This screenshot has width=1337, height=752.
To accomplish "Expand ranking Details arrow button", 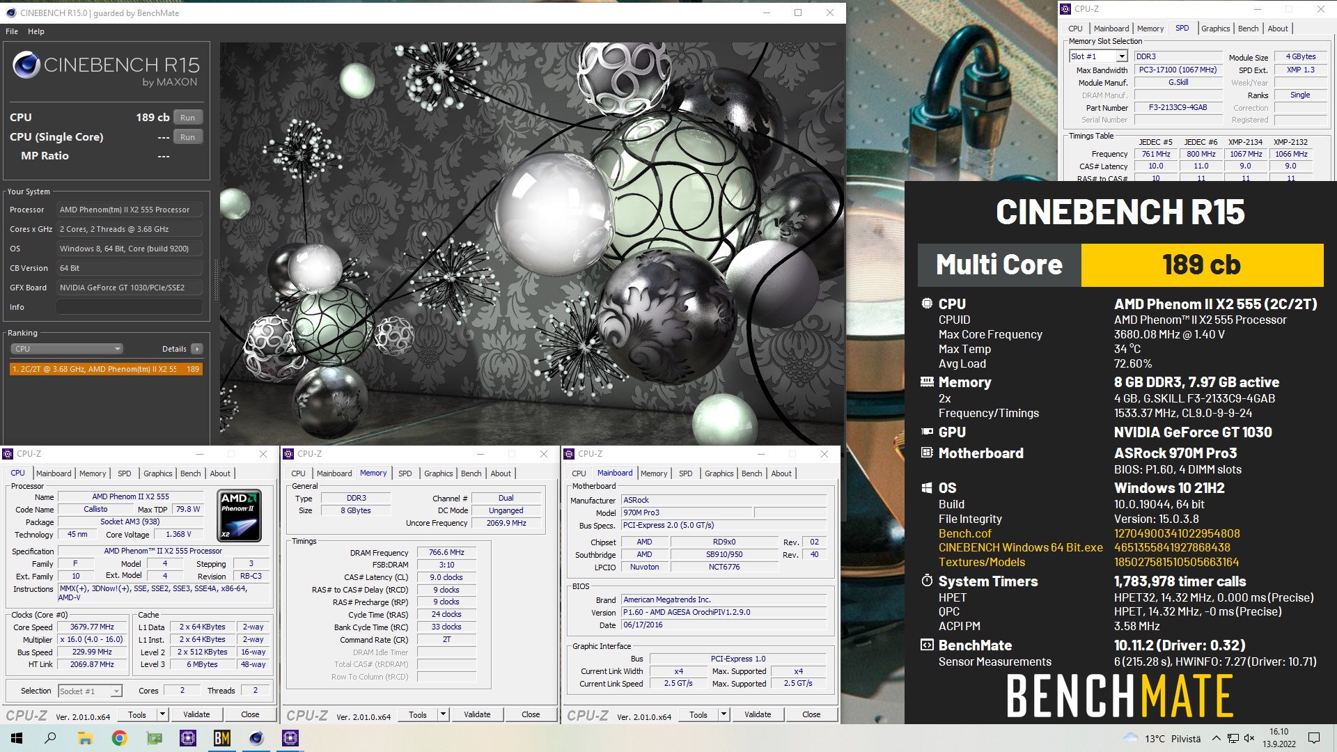I will (x=197, y=349).
